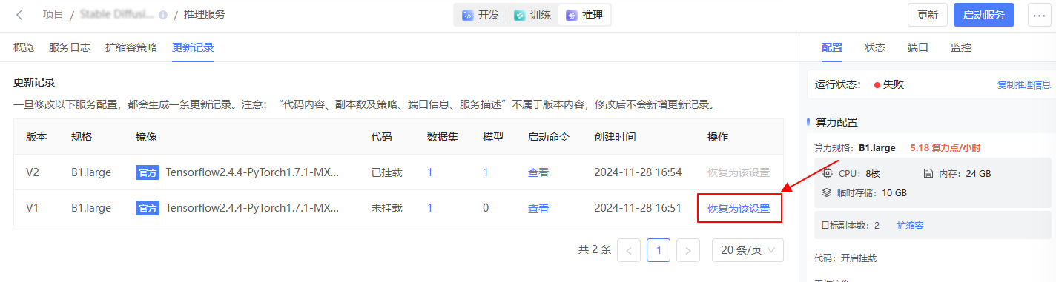
Task: Click 已挂载 code status cell
Action: pyautogui.click(x=386, y=172)
